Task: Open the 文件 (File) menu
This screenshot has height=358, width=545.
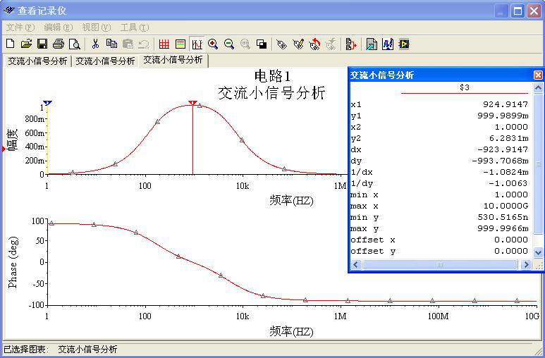Action: coord(20,27)
